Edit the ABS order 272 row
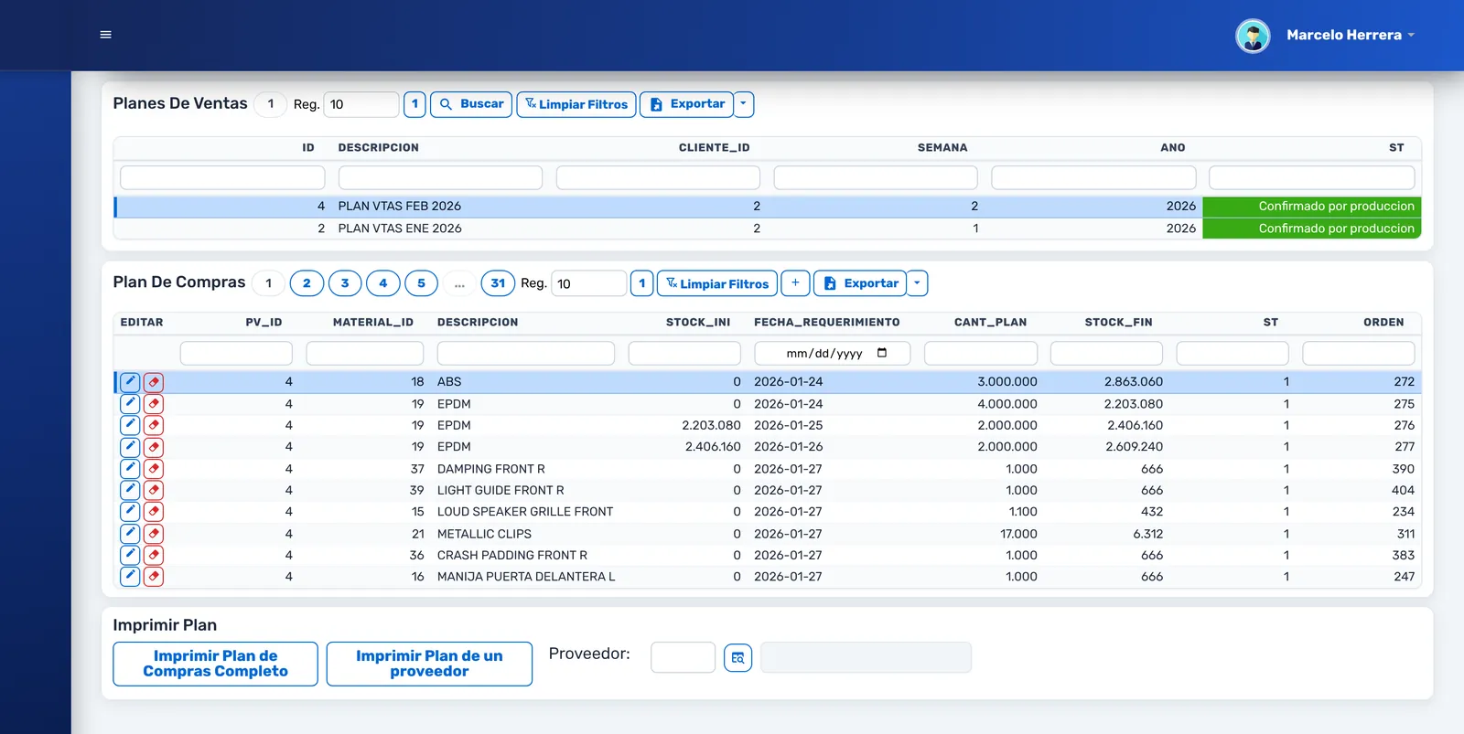 [x=130, y=382]
